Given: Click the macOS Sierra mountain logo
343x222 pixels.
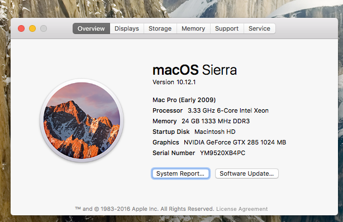Looking at the screenshot, I should [x=82, y=120].
